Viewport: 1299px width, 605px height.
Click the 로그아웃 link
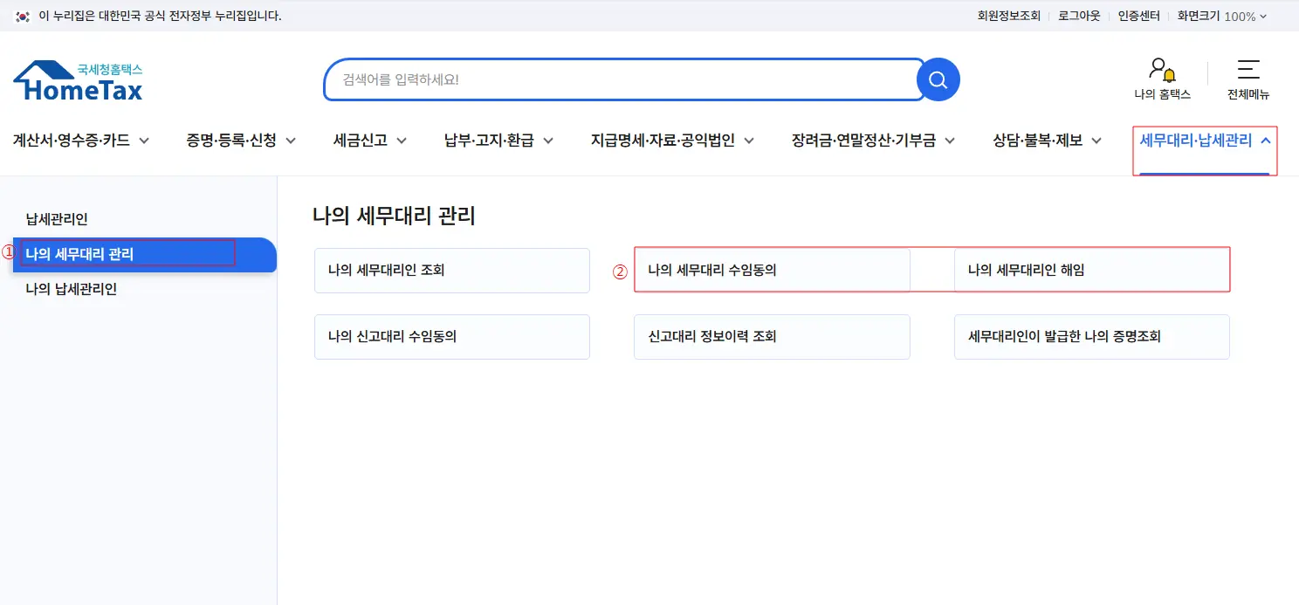(x=1079, y=16)
